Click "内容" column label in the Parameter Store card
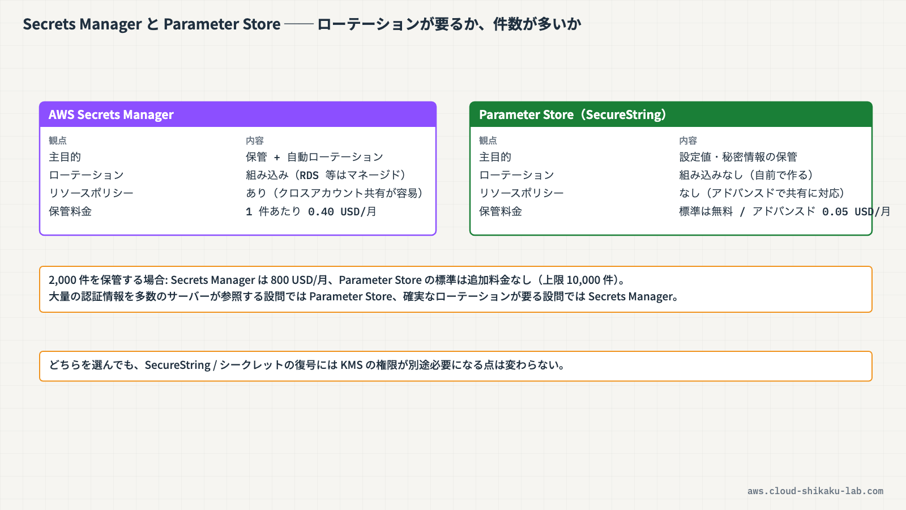The width and height of the screenshot is (906, 510). tap(688, 141)
